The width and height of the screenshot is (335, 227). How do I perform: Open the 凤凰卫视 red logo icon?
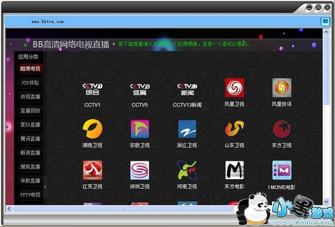tap(234, 88)
